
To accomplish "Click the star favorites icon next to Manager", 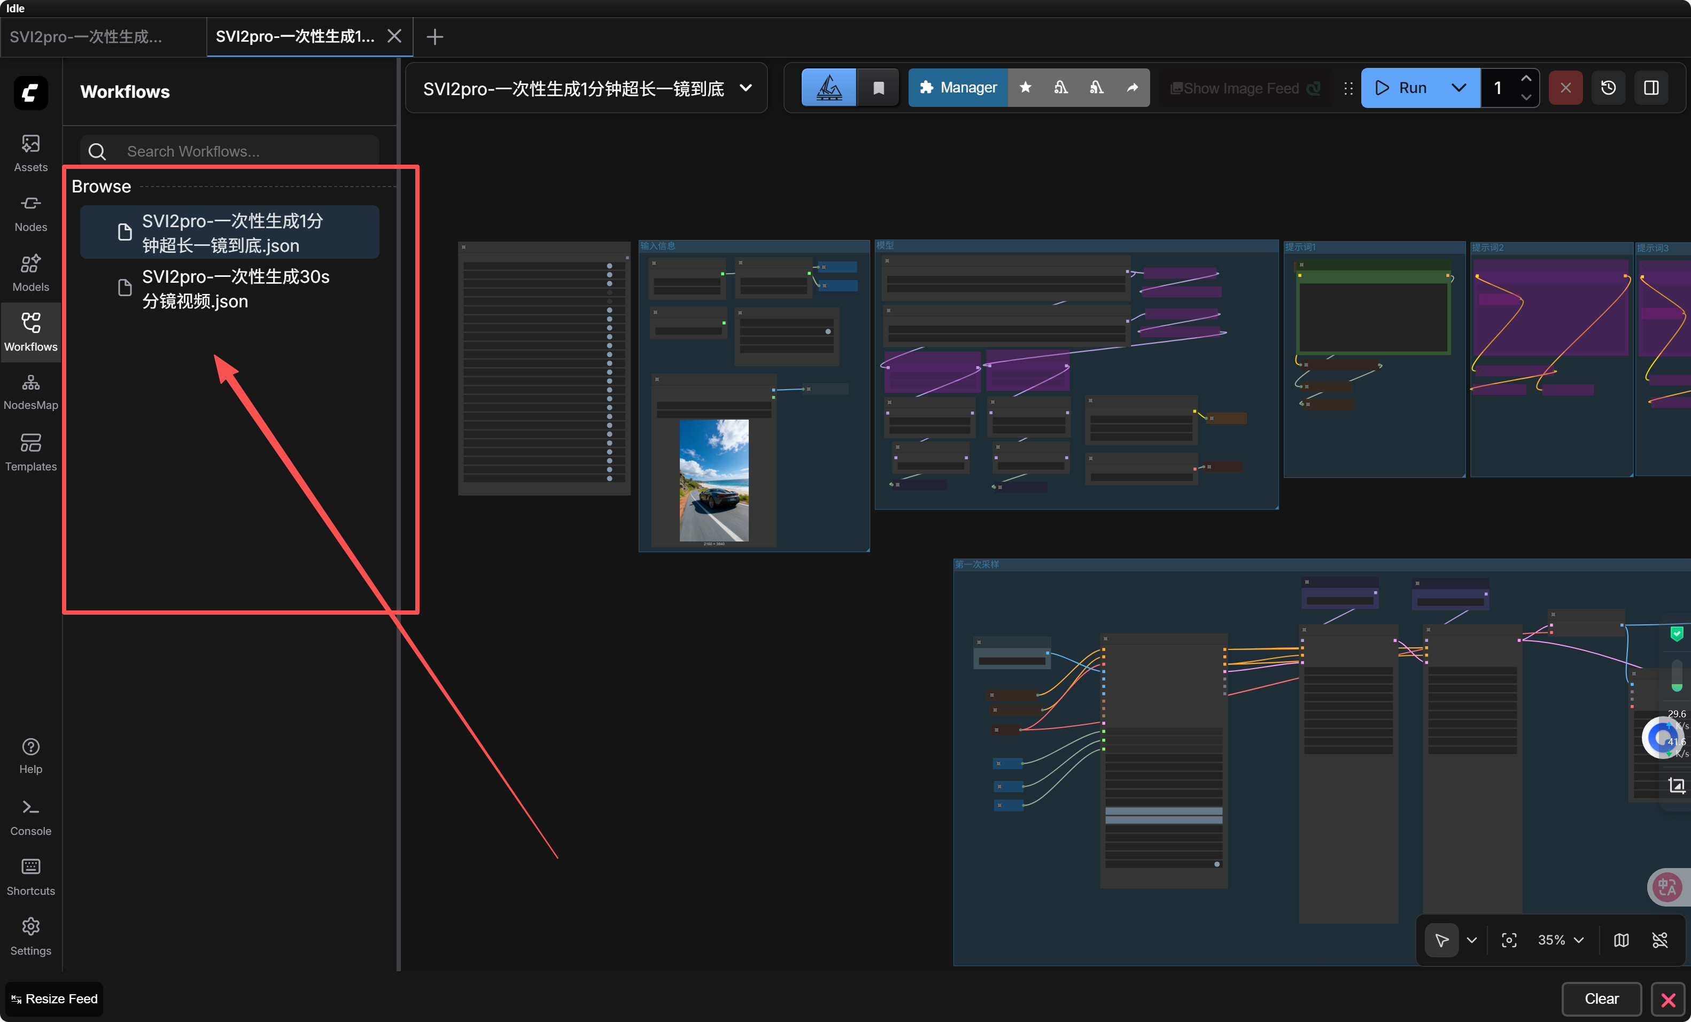I will [x=1025, y=87].
